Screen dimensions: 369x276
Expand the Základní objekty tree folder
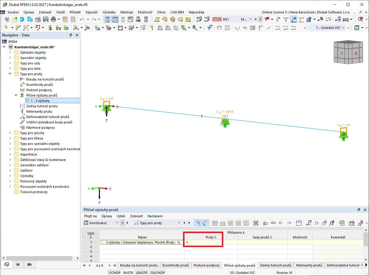(10, 52)
